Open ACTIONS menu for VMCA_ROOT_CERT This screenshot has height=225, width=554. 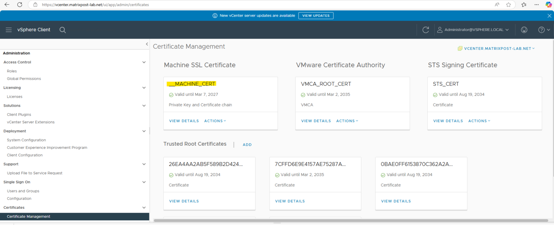coord(347,121)
